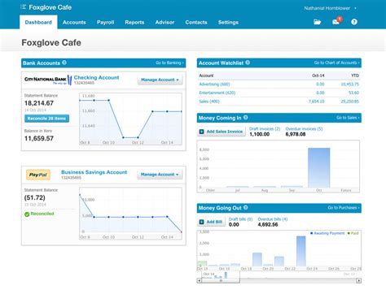The width and height of the screenshot is (386, 294).
Task: Click Add Sales Invoice button
Action: pyautogui.click(x=222, y=132)
